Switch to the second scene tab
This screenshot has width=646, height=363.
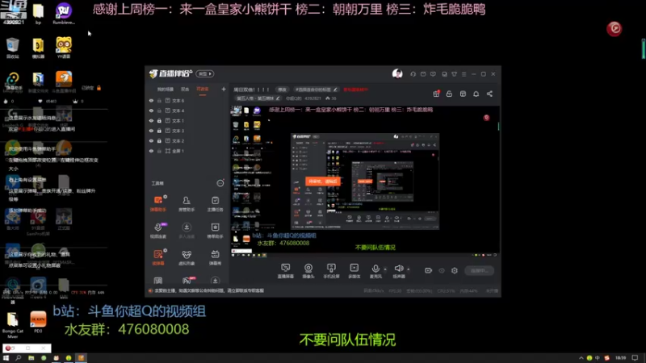point(185,90)
